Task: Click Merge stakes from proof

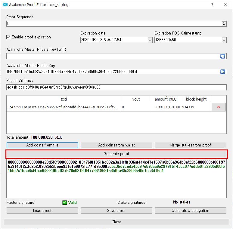Action: tap(190, 145)
